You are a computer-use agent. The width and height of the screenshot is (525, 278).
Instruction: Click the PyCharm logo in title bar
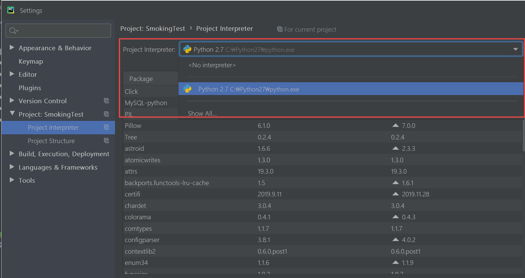tap(11, 10)
